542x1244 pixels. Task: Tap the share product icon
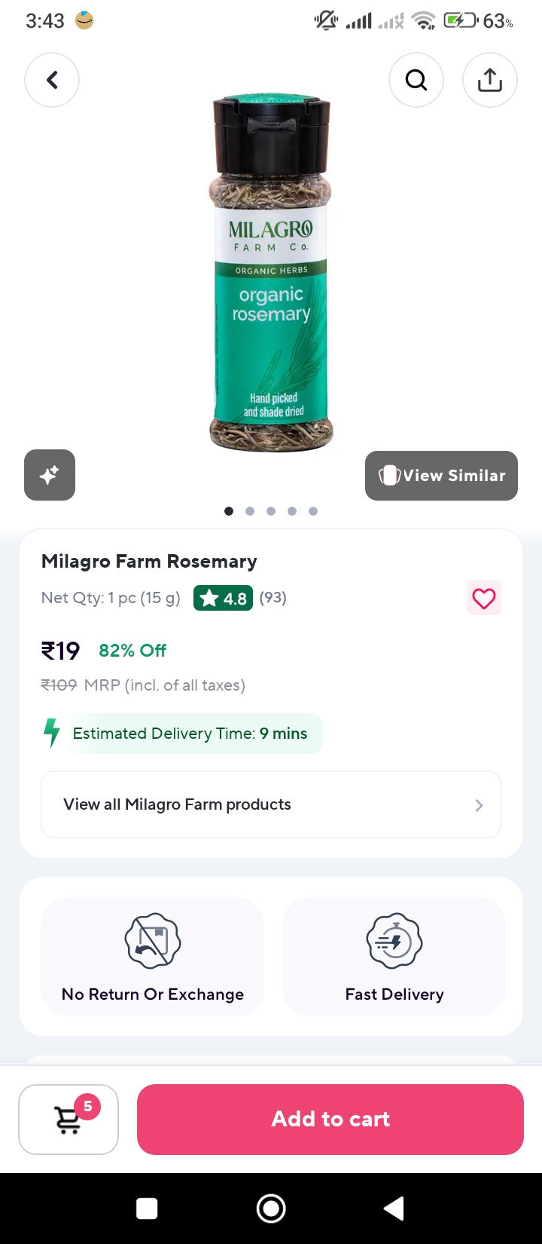click(490, 80)
